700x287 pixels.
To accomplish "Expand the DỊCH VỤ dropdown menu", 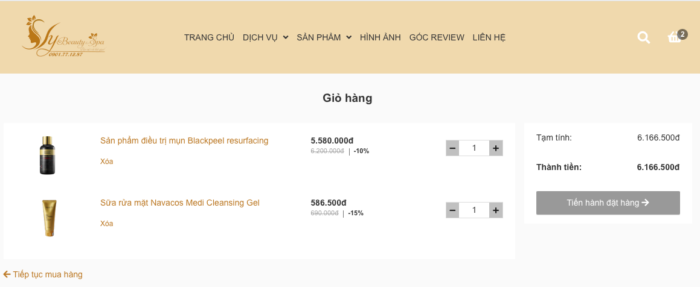I will 265,37.
